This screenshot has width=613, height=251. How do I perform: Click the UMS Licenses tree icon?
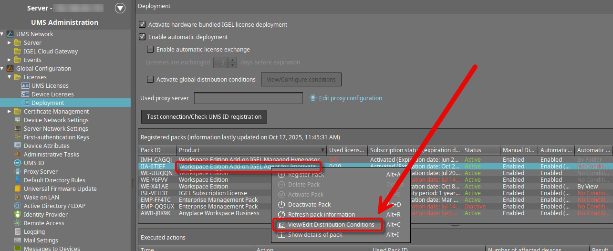pyautogui.click(x=26, y=86)
